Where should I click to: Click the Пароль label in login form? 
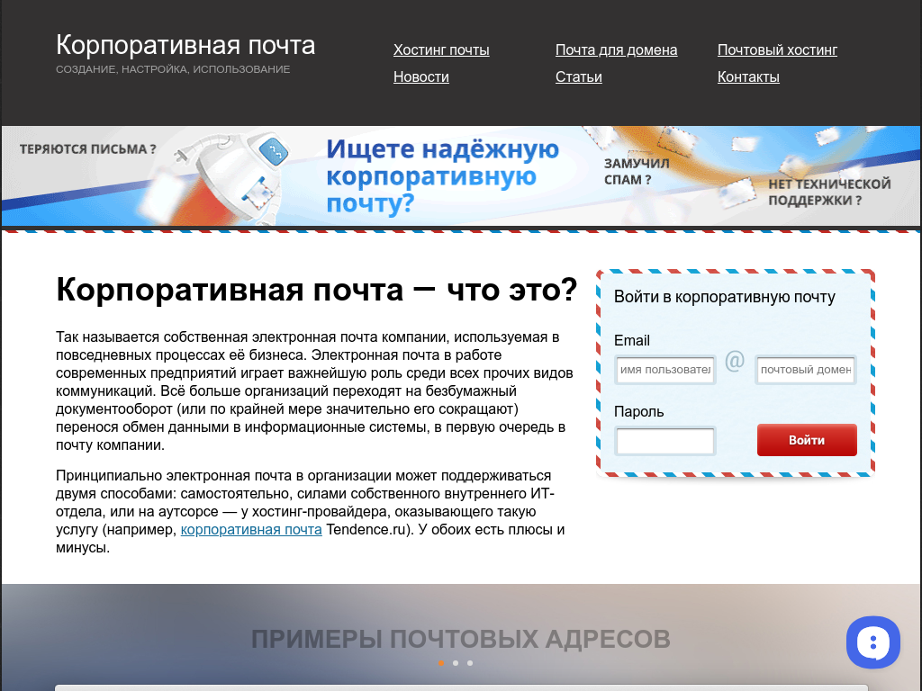click(x=638, y=412)
